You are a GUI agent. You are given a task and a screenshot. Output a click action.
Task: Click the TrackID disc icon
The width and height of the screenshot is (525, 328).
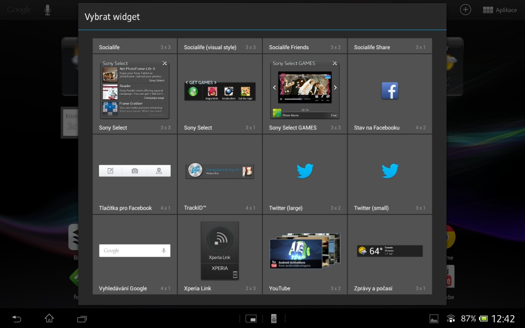pos(195,170)
